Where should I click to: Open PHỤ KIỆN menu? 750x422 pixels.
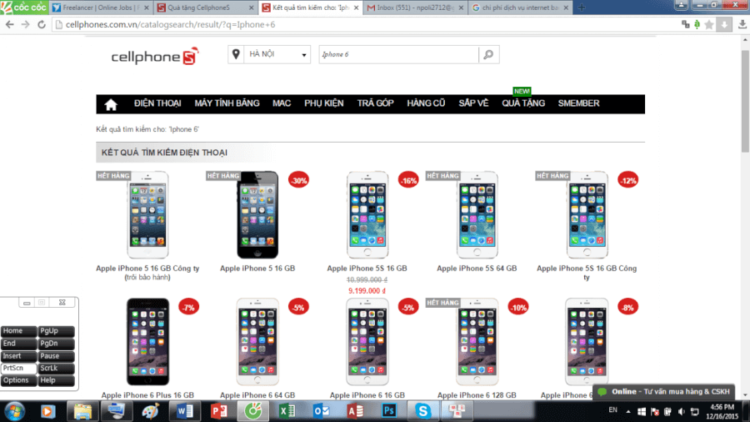(324, 103)
